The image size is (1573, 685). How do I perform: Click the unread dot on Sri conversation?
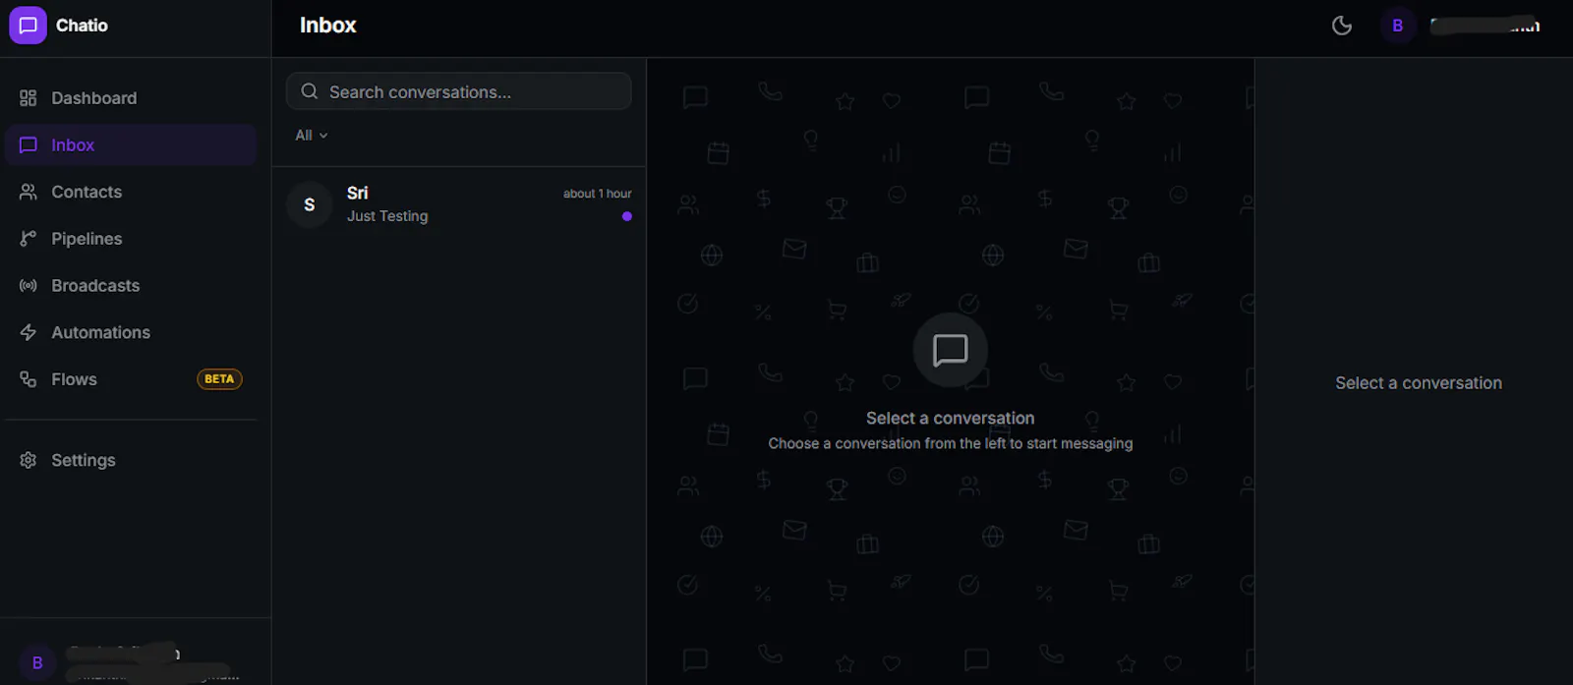626,216
